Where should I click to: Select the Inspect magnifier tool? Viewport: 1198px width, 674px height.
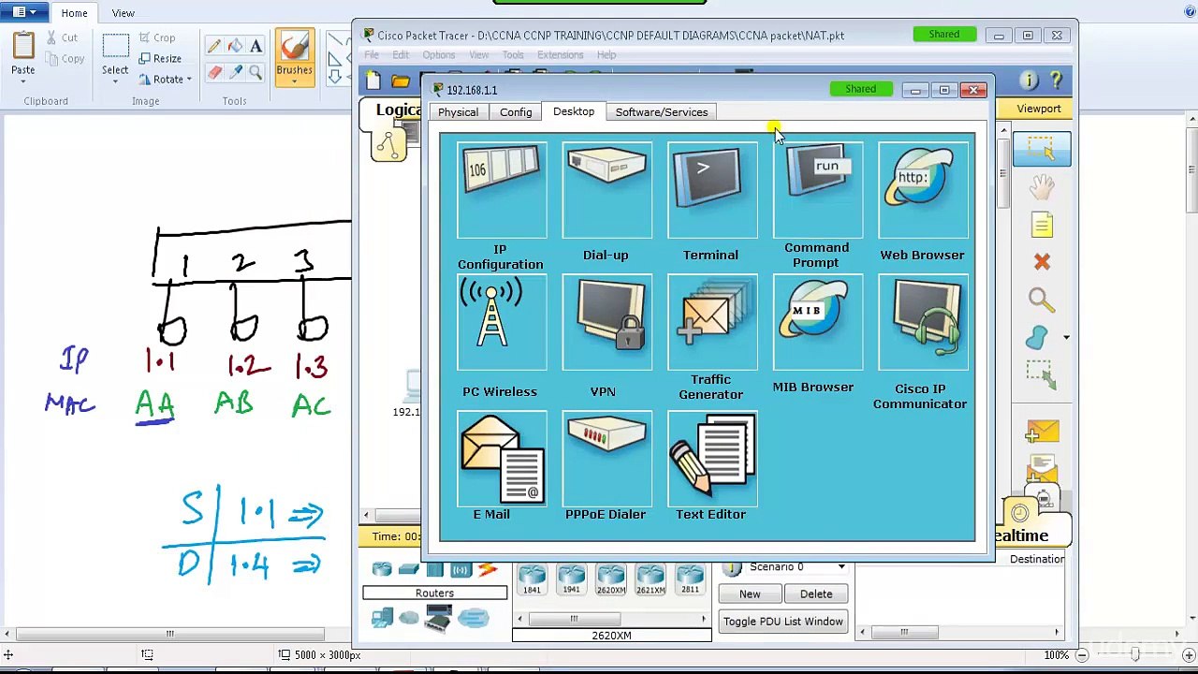1041,300
